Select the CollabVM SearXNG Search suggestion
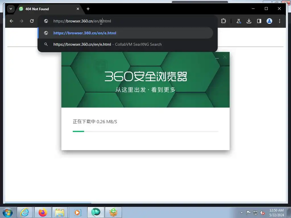The height and width of the screenshot is (218, 291). pyautogui.click(x=125, y=44)
